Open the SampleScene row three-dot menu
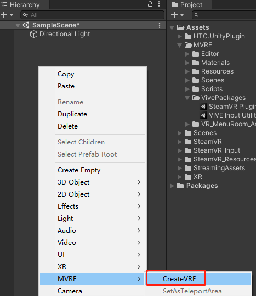 point(160,25)
